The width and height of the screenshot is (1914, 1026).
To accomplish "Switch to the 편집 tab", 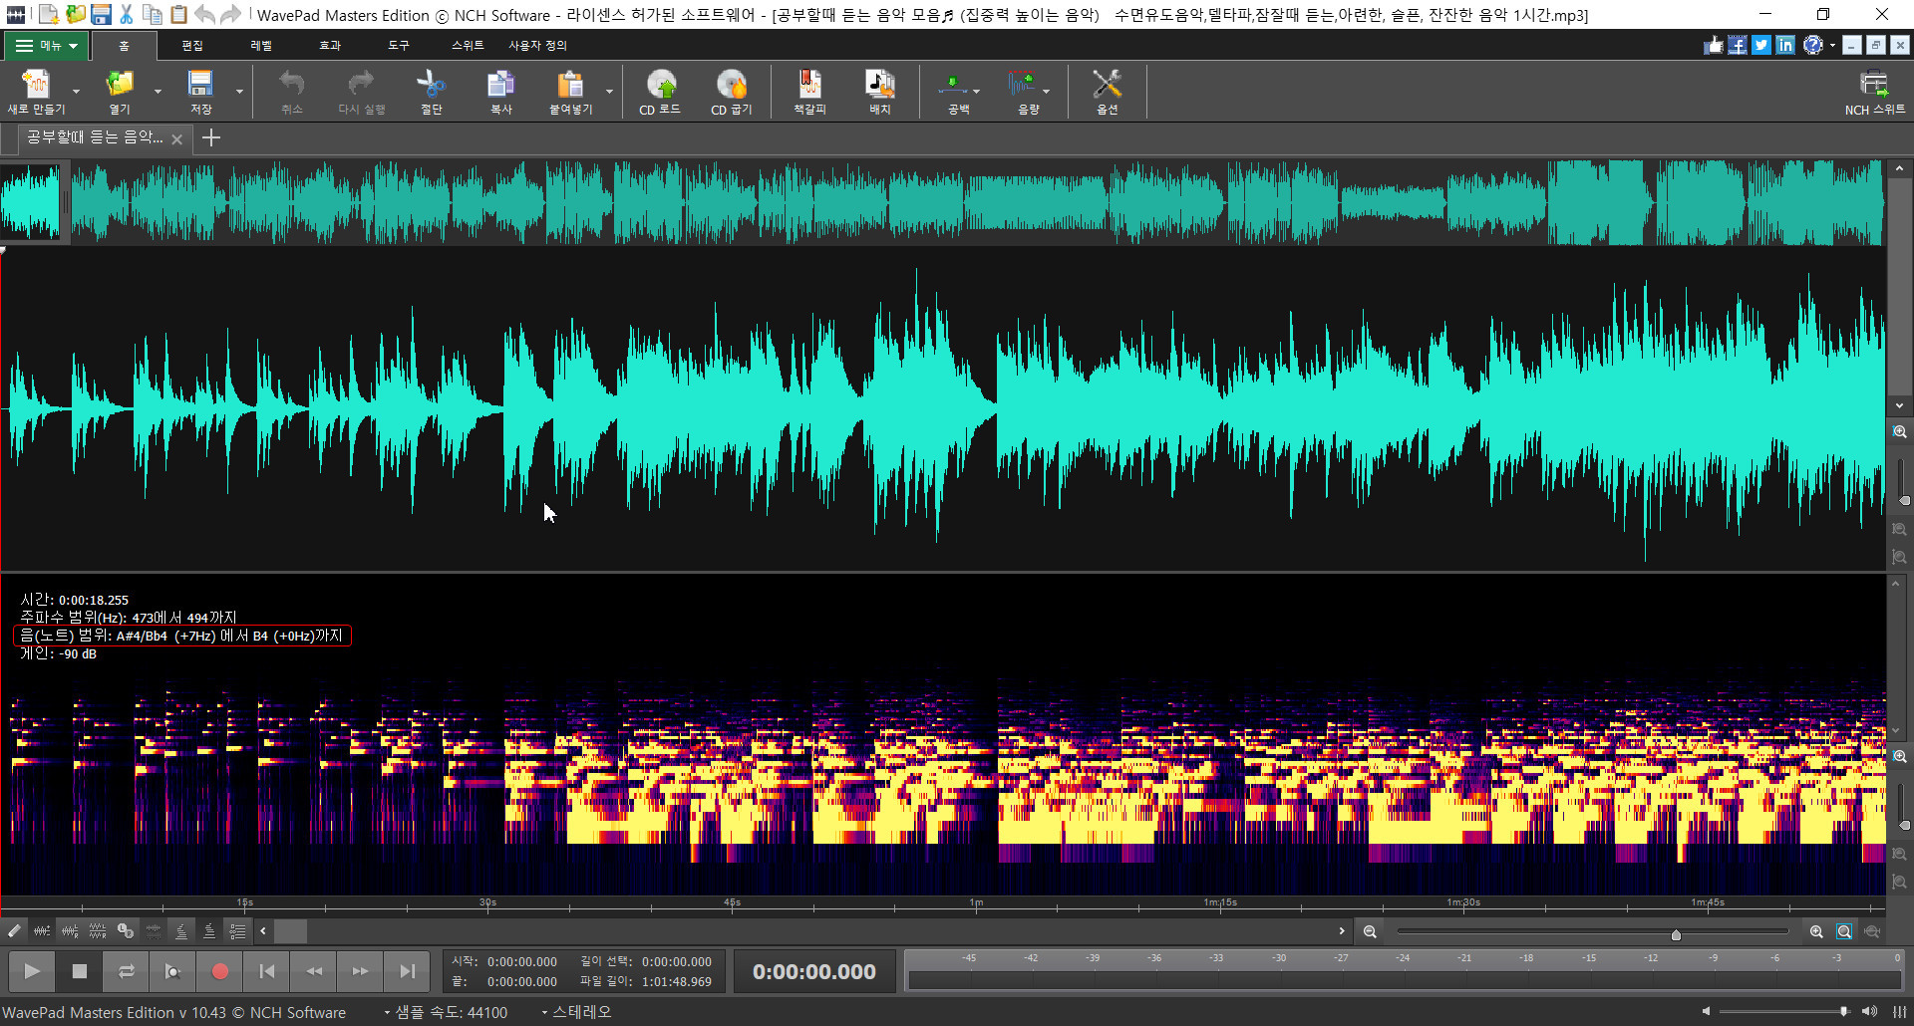I will pos(192,46).
